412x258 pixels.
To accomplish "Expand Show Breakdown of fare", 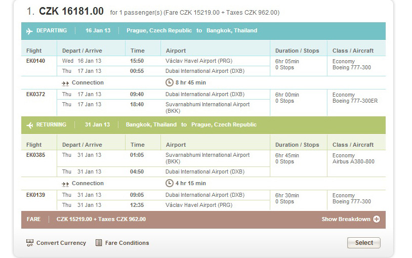I will (346, 219).
